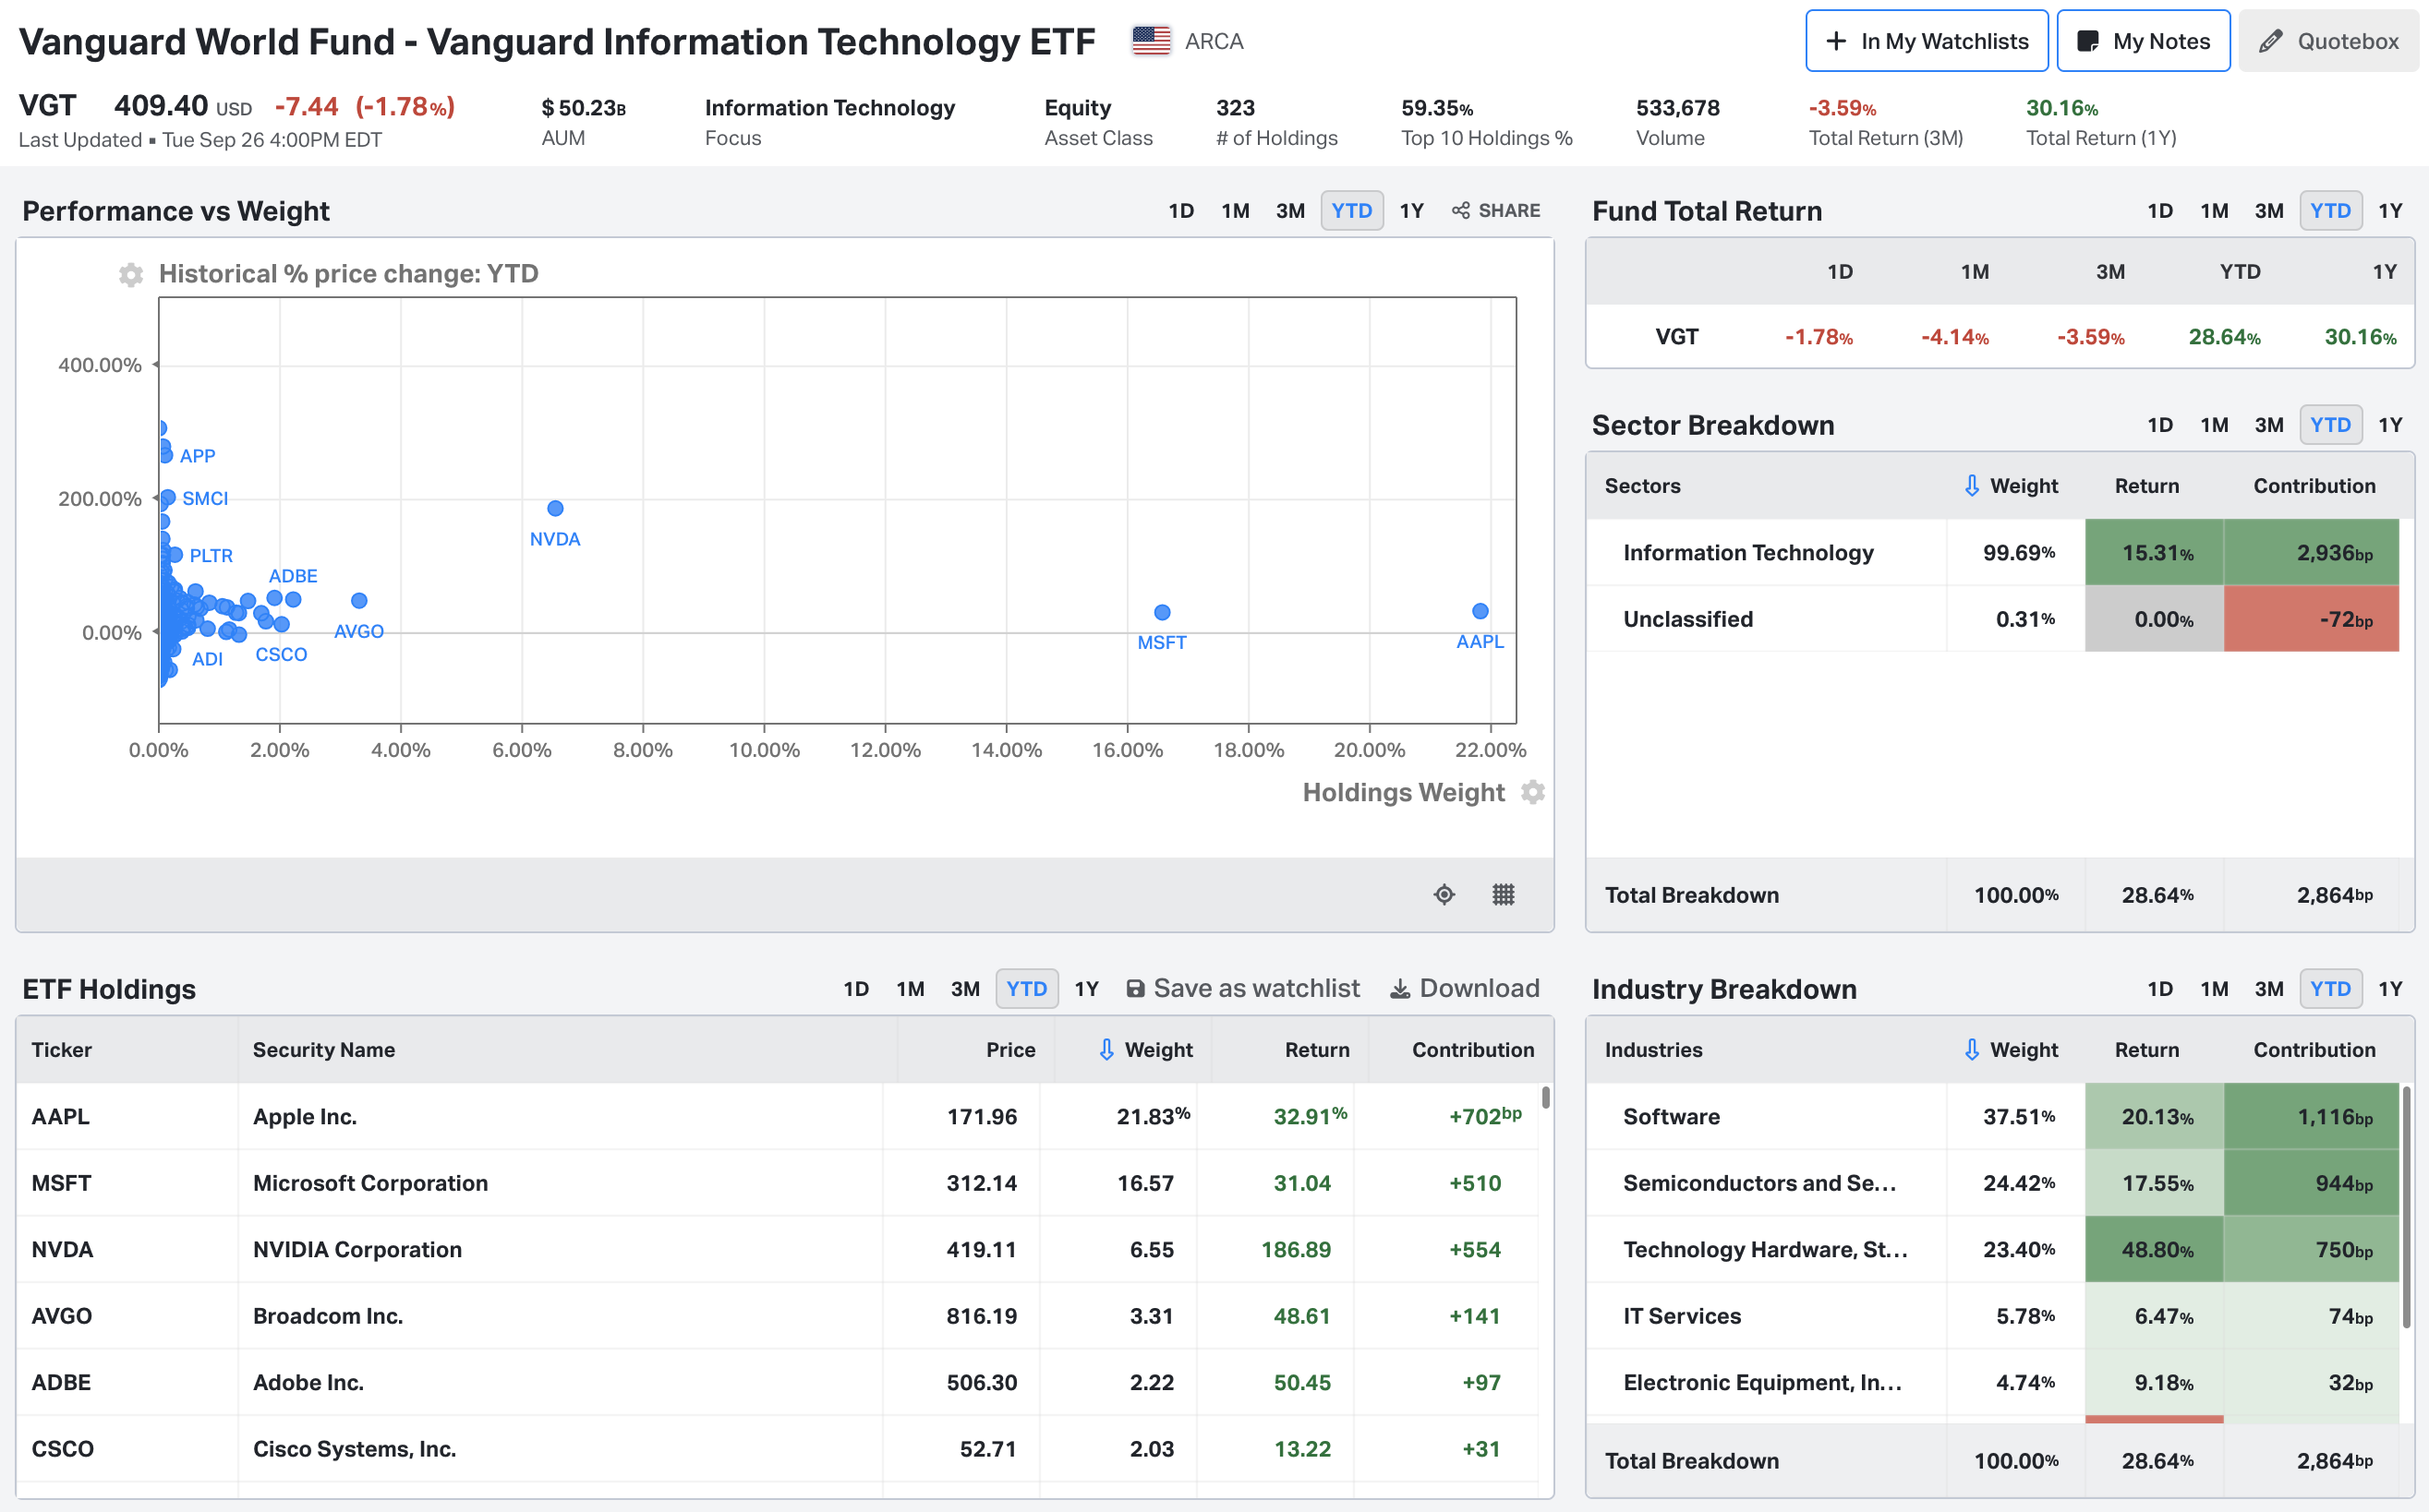Open the Quotebox button
Image resolution: width=2429 pixels, height=1512 pixels.
pos(2328,41)
